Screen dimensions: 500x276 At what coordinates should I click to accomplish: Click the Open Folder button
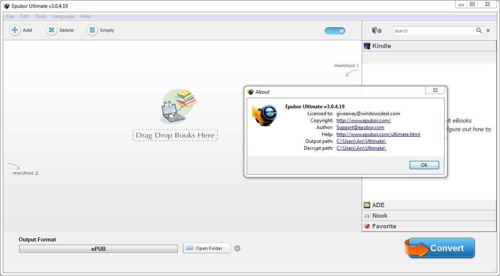pos(207,248)
